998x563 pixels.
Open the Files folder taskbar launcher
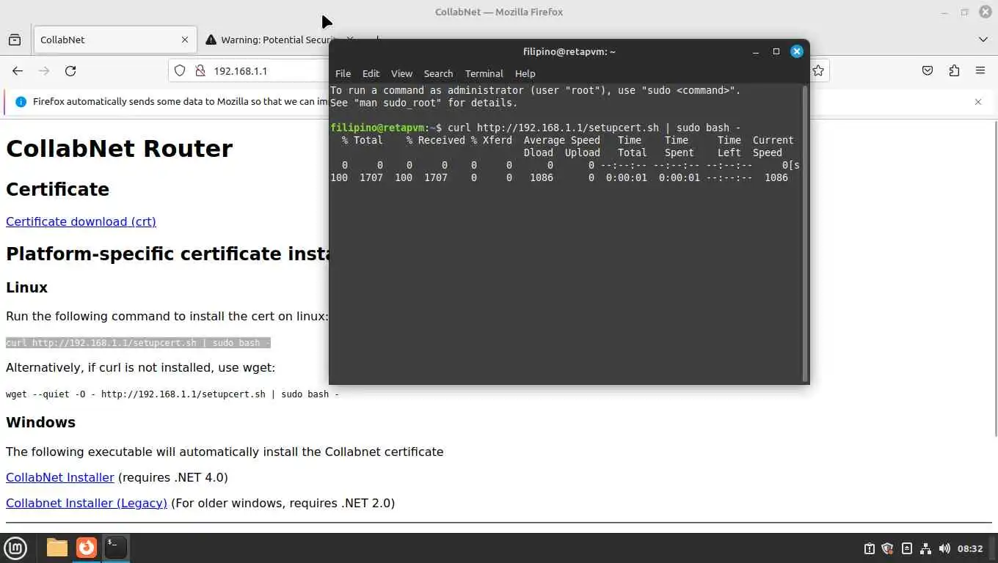(57, 548)
